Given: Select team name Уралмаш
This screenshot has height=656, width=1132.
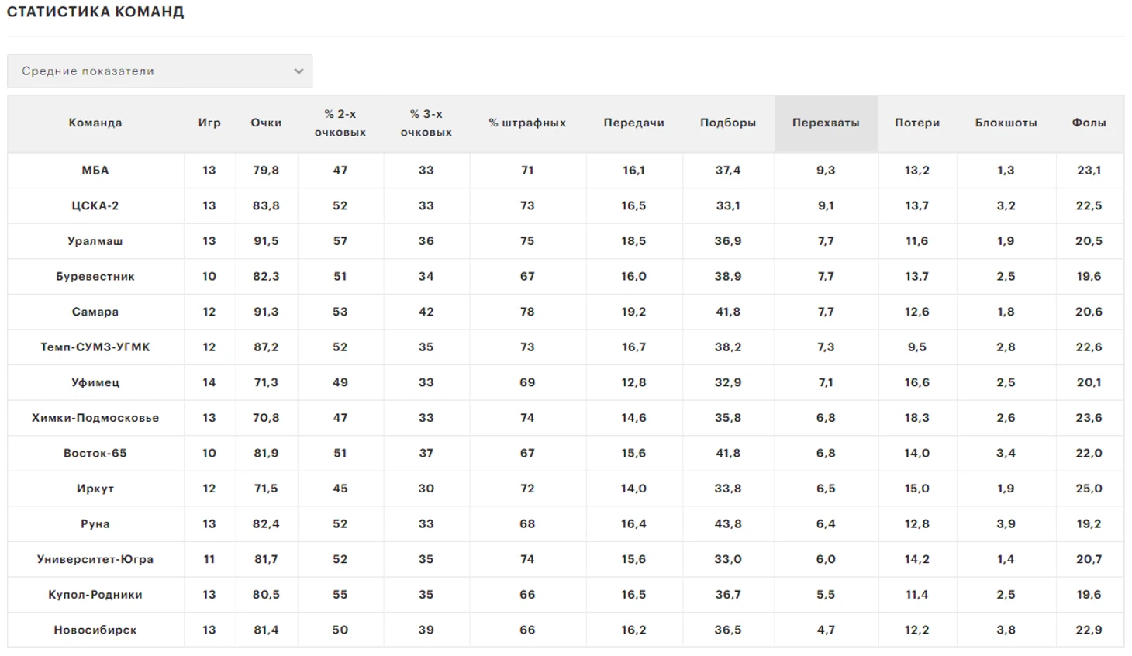Looking at the screenshot, I should pos(95,241).
